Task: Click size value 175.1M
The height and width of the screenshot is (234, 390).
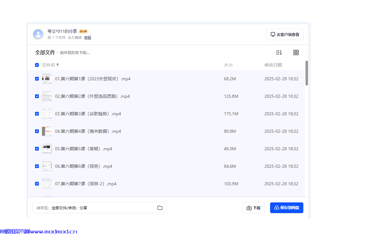Action: click(231, 114)
